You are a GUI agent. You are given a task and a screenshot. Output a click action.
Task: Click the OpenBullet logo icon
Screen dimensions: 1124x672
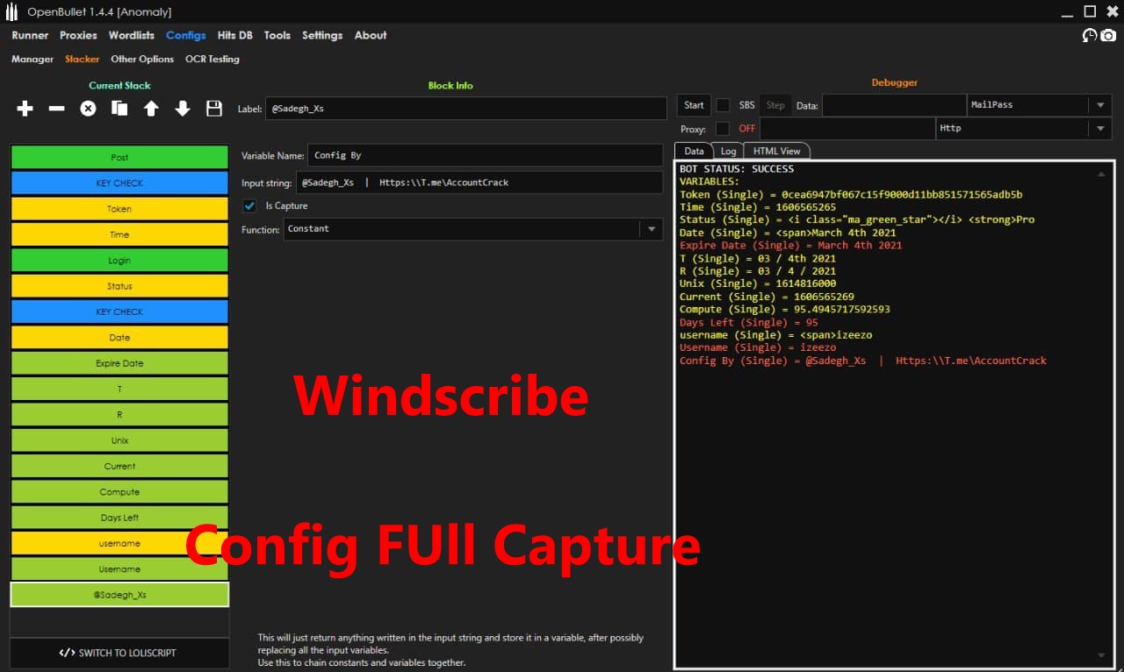pyautogui.click(x=11, y=11)
